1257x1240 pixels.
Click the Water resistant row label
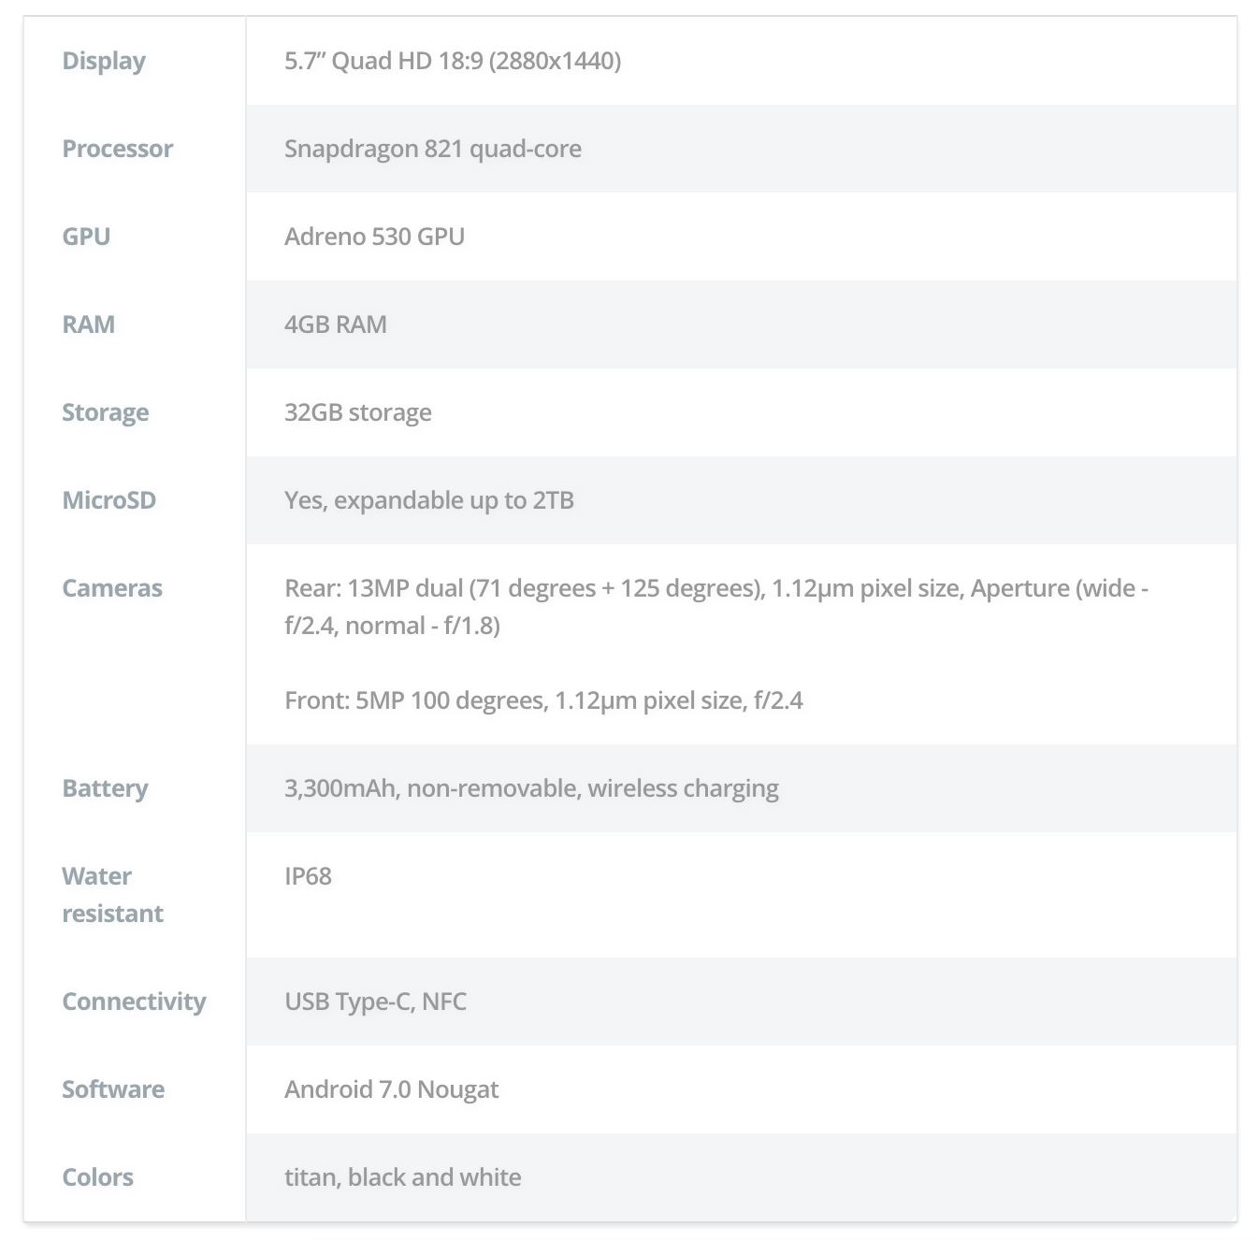pyautogui.click(x=112, y=895)
